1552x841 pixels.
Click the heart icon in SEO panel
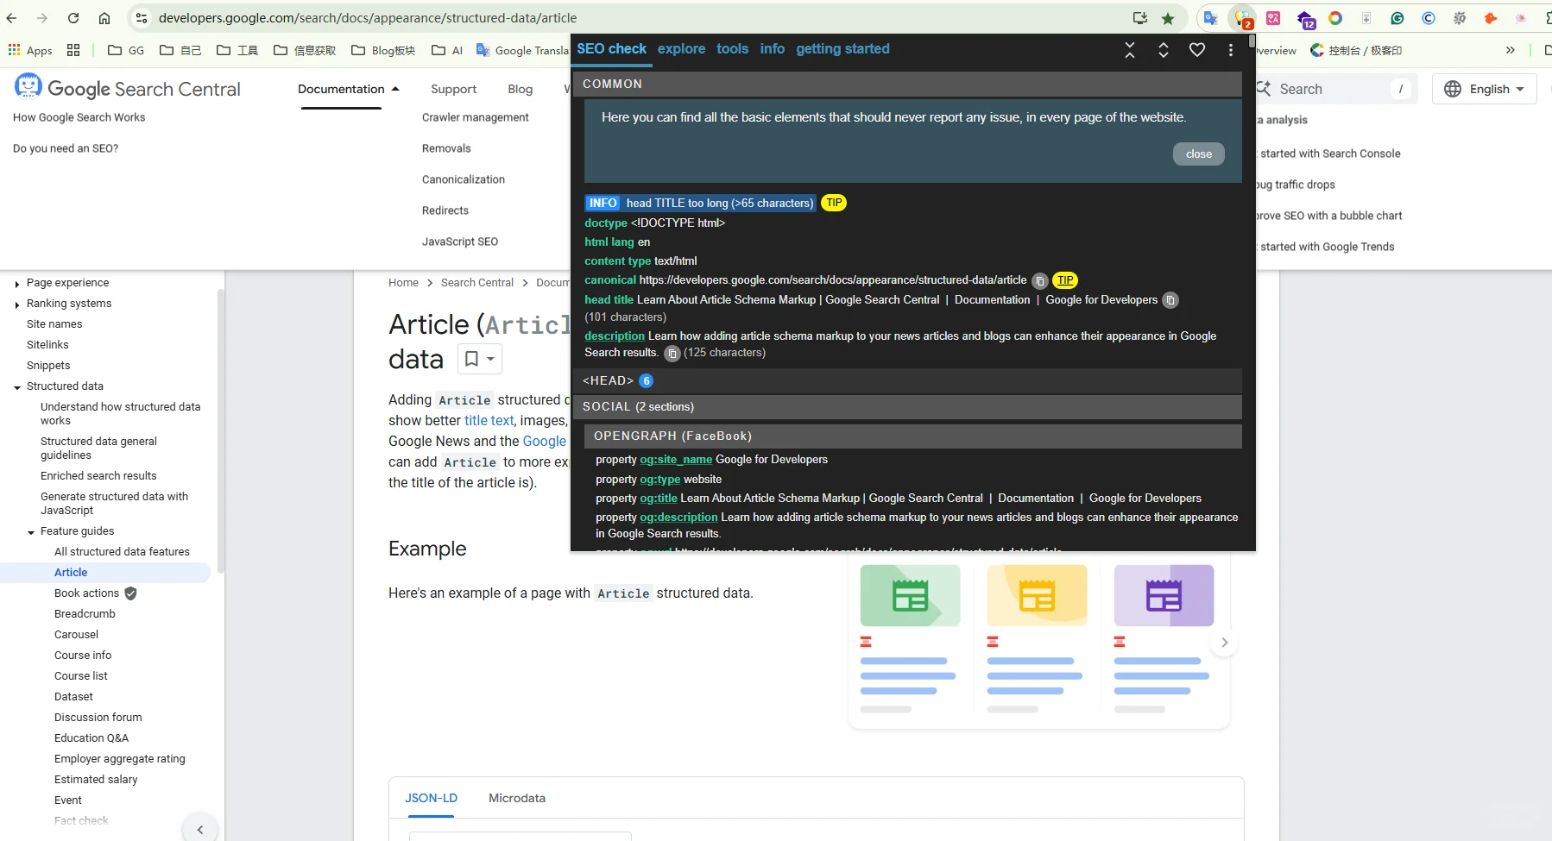click(1197, 50)
